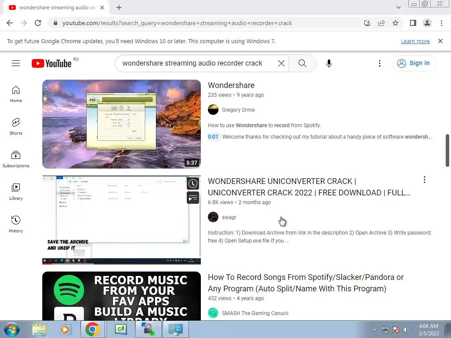The height and width of the screenshot is (338, 451).
Task: Expand Chrome tab search dropdown
Action: [398, 7]
